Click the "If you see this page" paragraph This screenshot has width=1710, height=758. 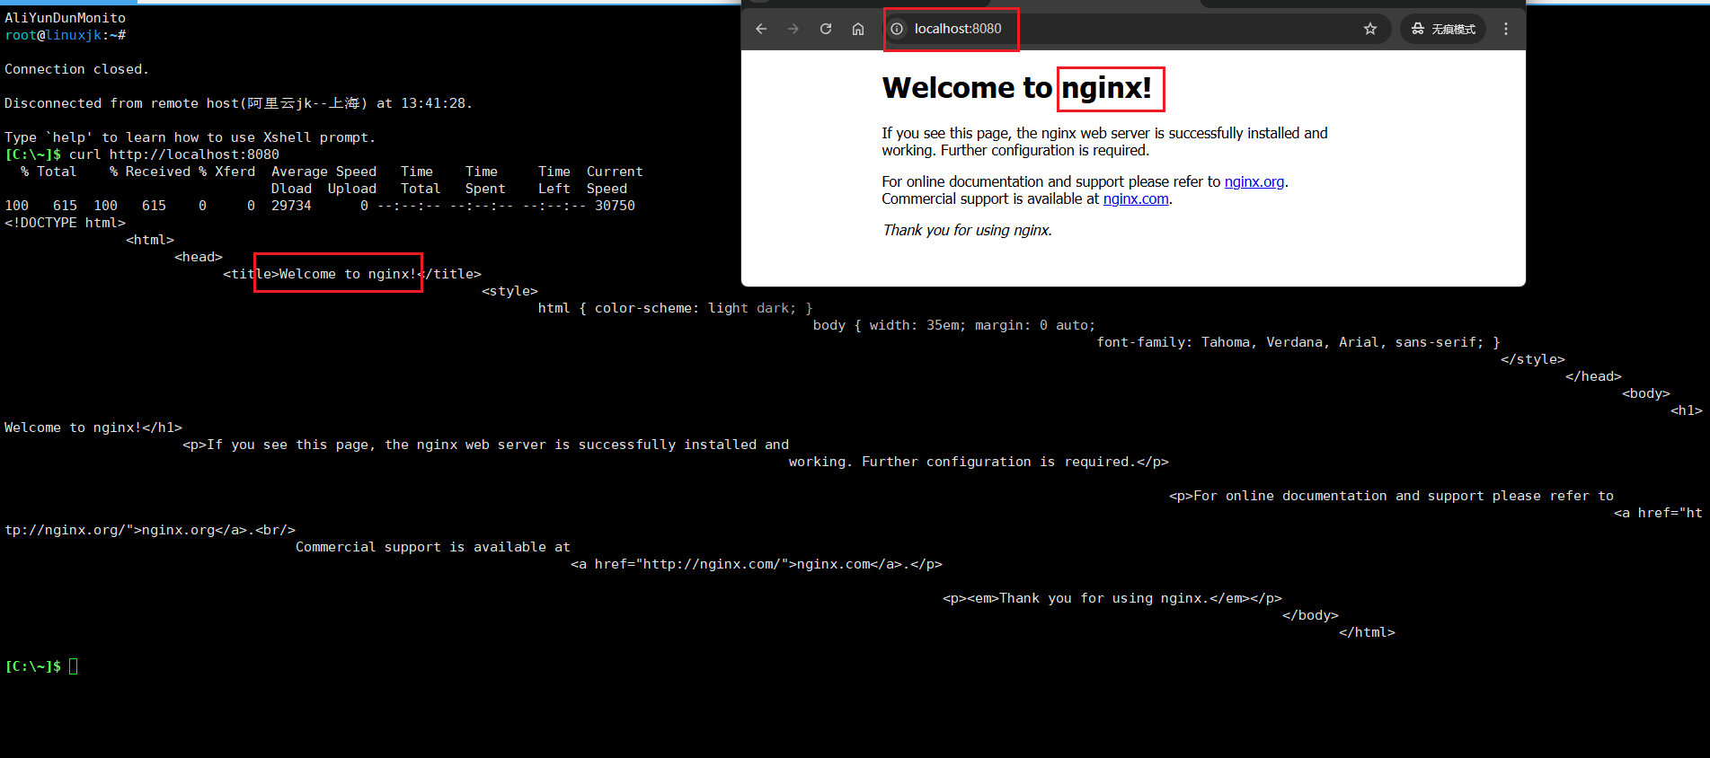[1104, 142]
